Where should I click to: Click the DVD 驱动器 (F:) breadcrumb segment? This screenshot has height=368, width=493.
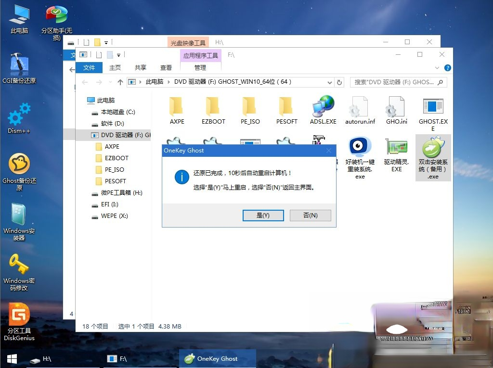pyautogui.click(x=233, y=82)
